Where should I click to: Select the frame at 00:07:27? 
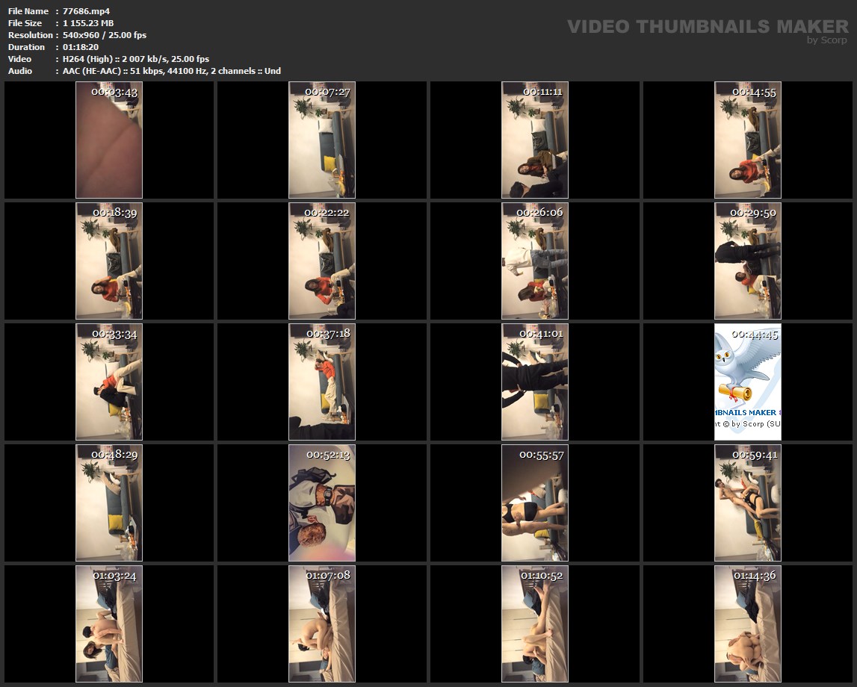[x=322, y=140]
